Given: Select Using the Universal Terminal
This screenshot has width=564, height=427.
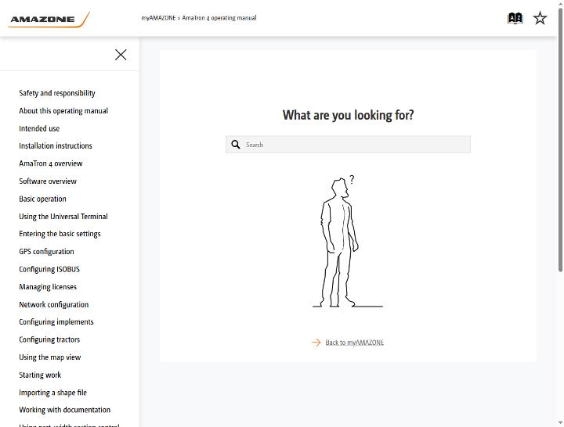Looking at the screenshot, I should 63,216.
